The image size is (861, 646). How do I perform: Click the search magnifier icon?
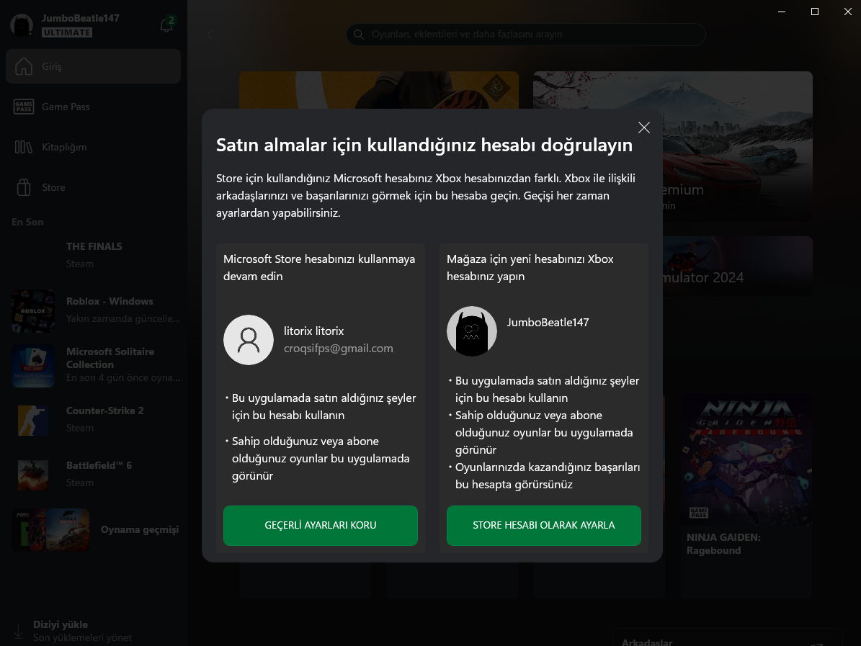coord(359,34)
